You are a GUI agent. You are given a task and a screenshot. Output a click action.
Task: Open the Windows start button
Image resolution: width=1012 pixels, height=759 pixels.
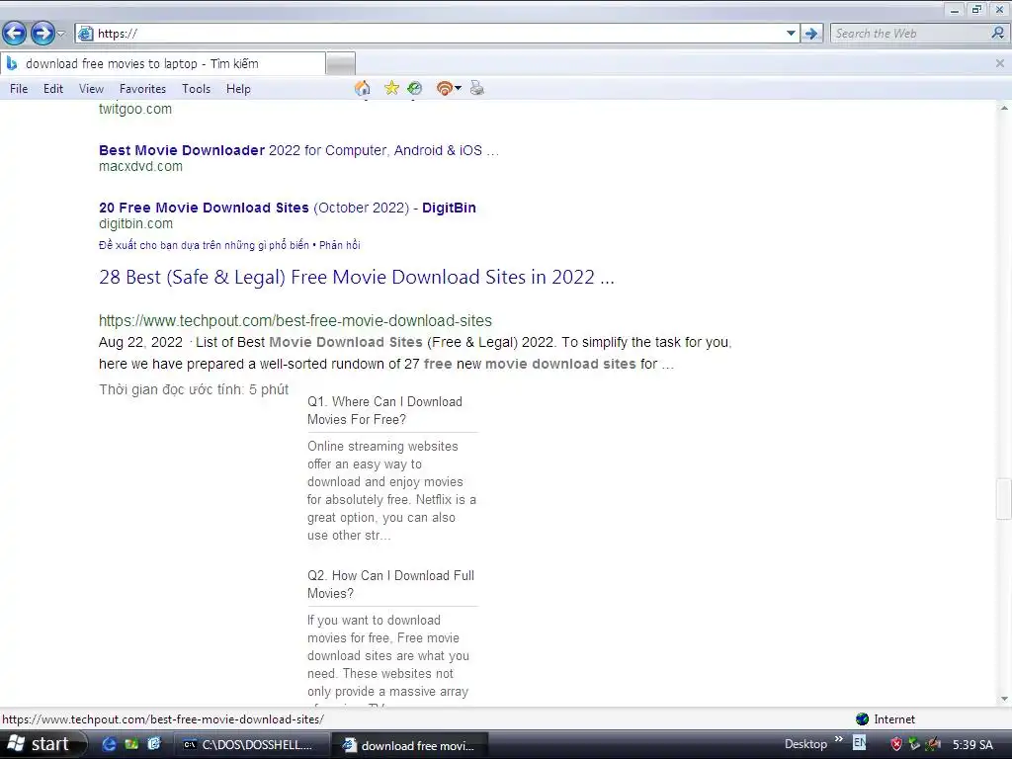[42, 744]
